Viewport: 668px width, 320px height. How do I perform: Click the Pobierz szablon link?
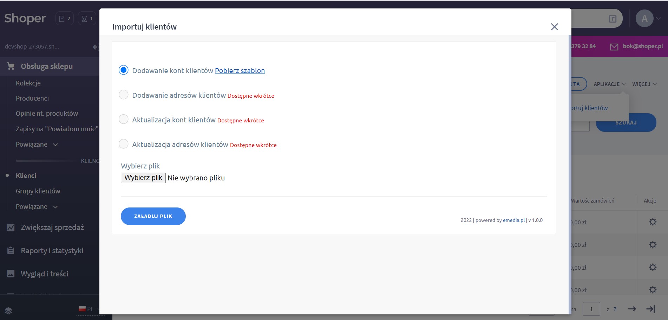(x=240, y=71)
